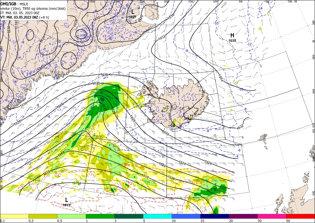Click the legend scale value '30'
This screenshot has height=223, width=315.
(x=260, y=221)
